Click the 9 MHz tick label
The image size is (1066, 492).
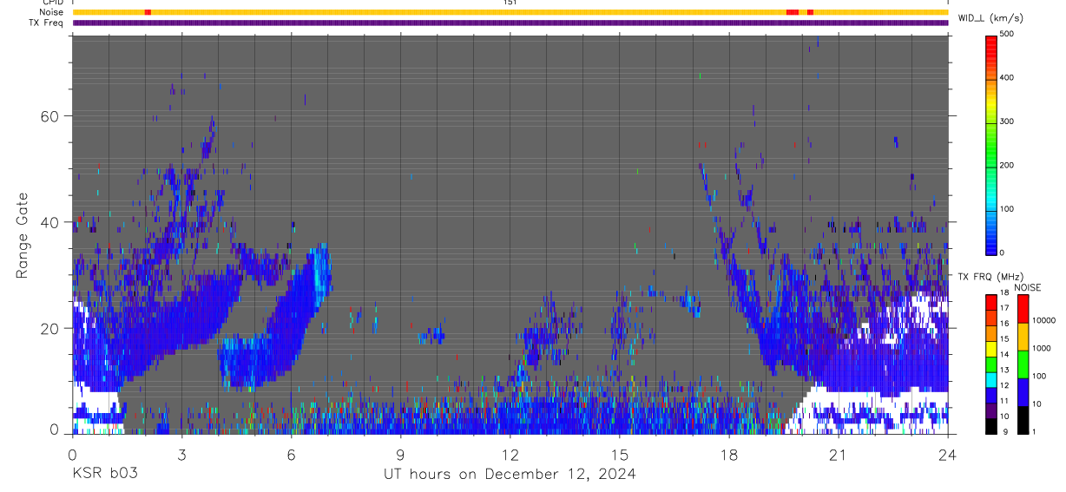[x=1005, y=432]
